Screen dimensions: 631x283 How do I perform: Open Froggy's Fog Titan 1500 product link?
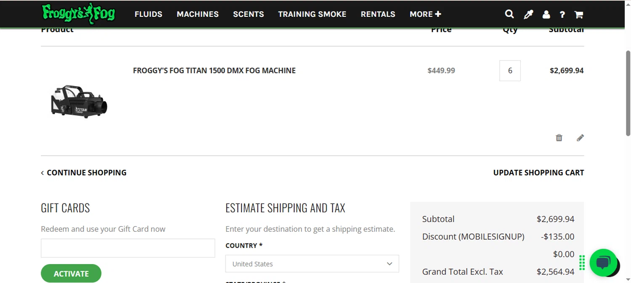(x=214, y=71)
